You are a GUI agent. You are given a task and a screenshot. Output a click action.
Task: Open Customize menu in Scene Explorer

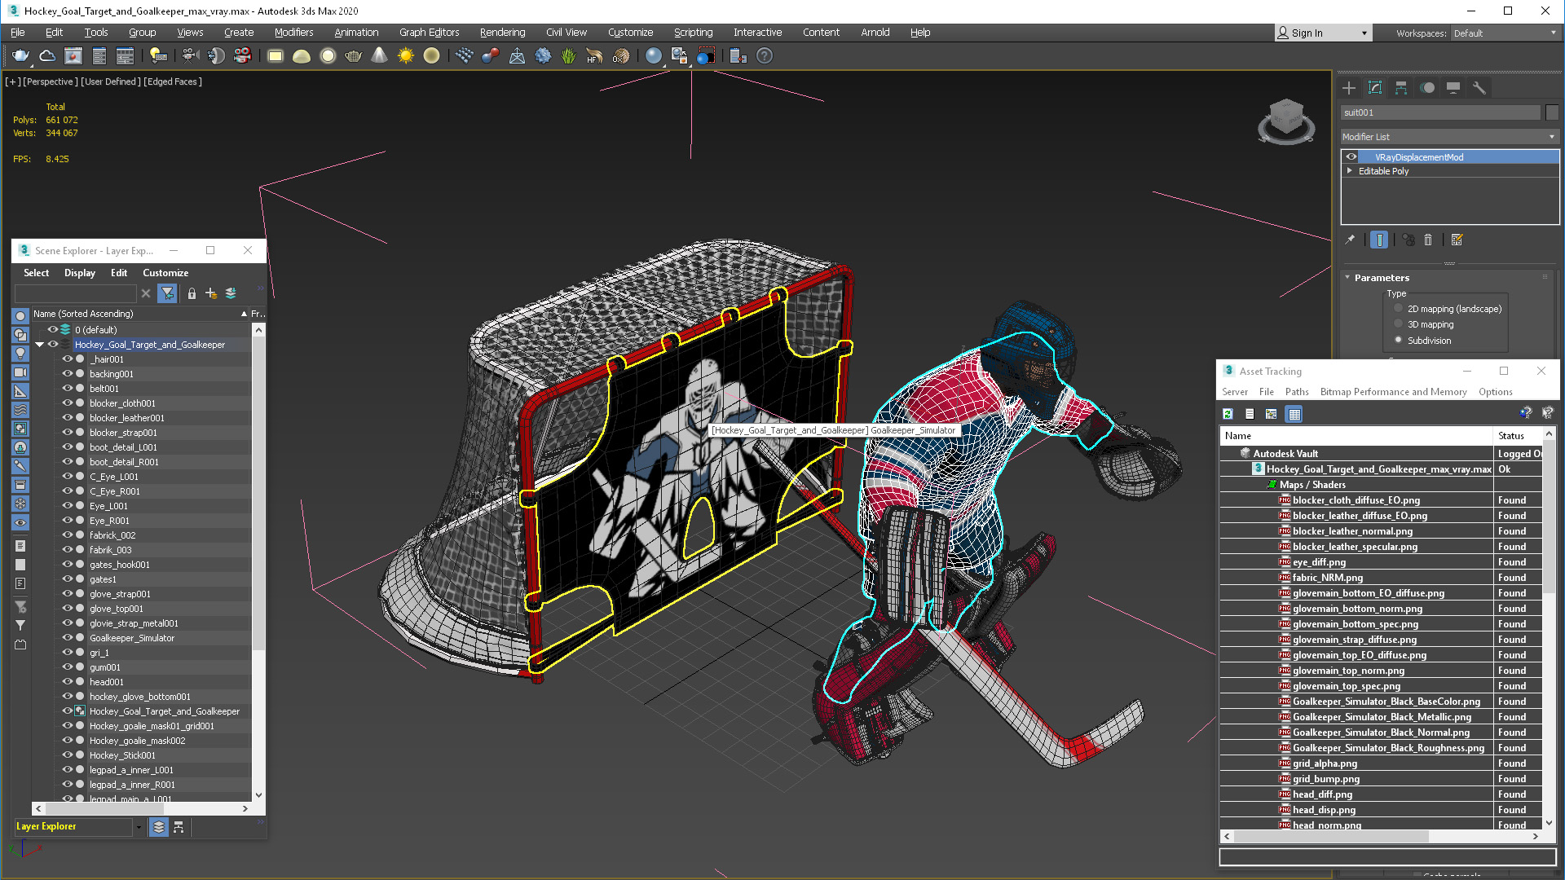(x=165, y=273)
